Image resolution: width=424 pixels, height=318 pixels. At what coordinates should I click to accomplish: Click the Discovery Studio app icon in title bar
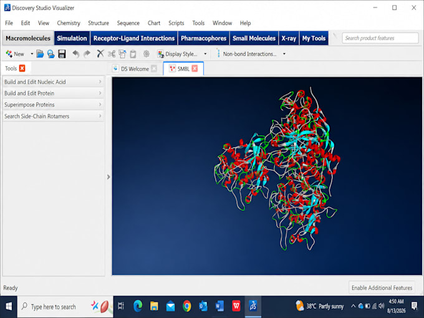tap(7, 8)
